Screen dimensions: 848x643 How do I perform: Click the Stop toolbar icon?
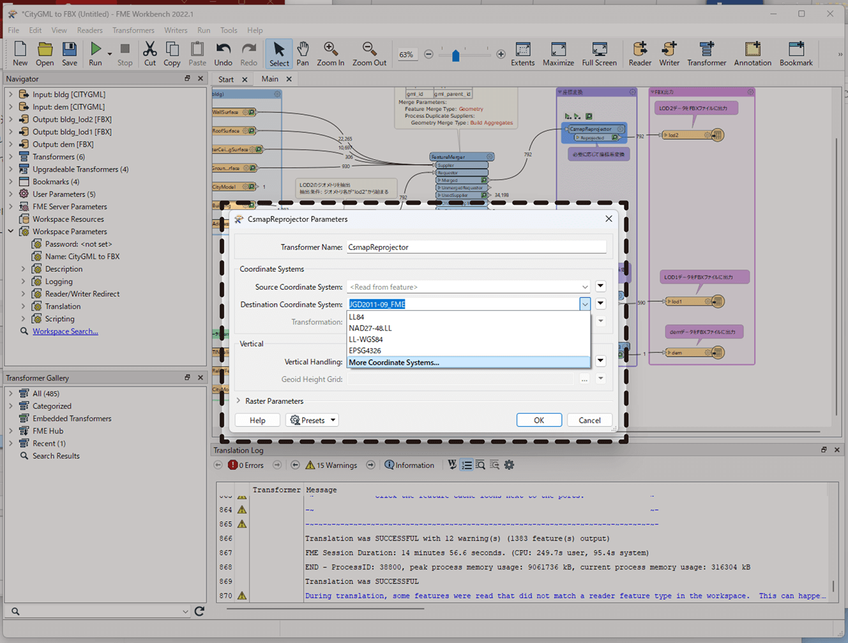[125, 54]
